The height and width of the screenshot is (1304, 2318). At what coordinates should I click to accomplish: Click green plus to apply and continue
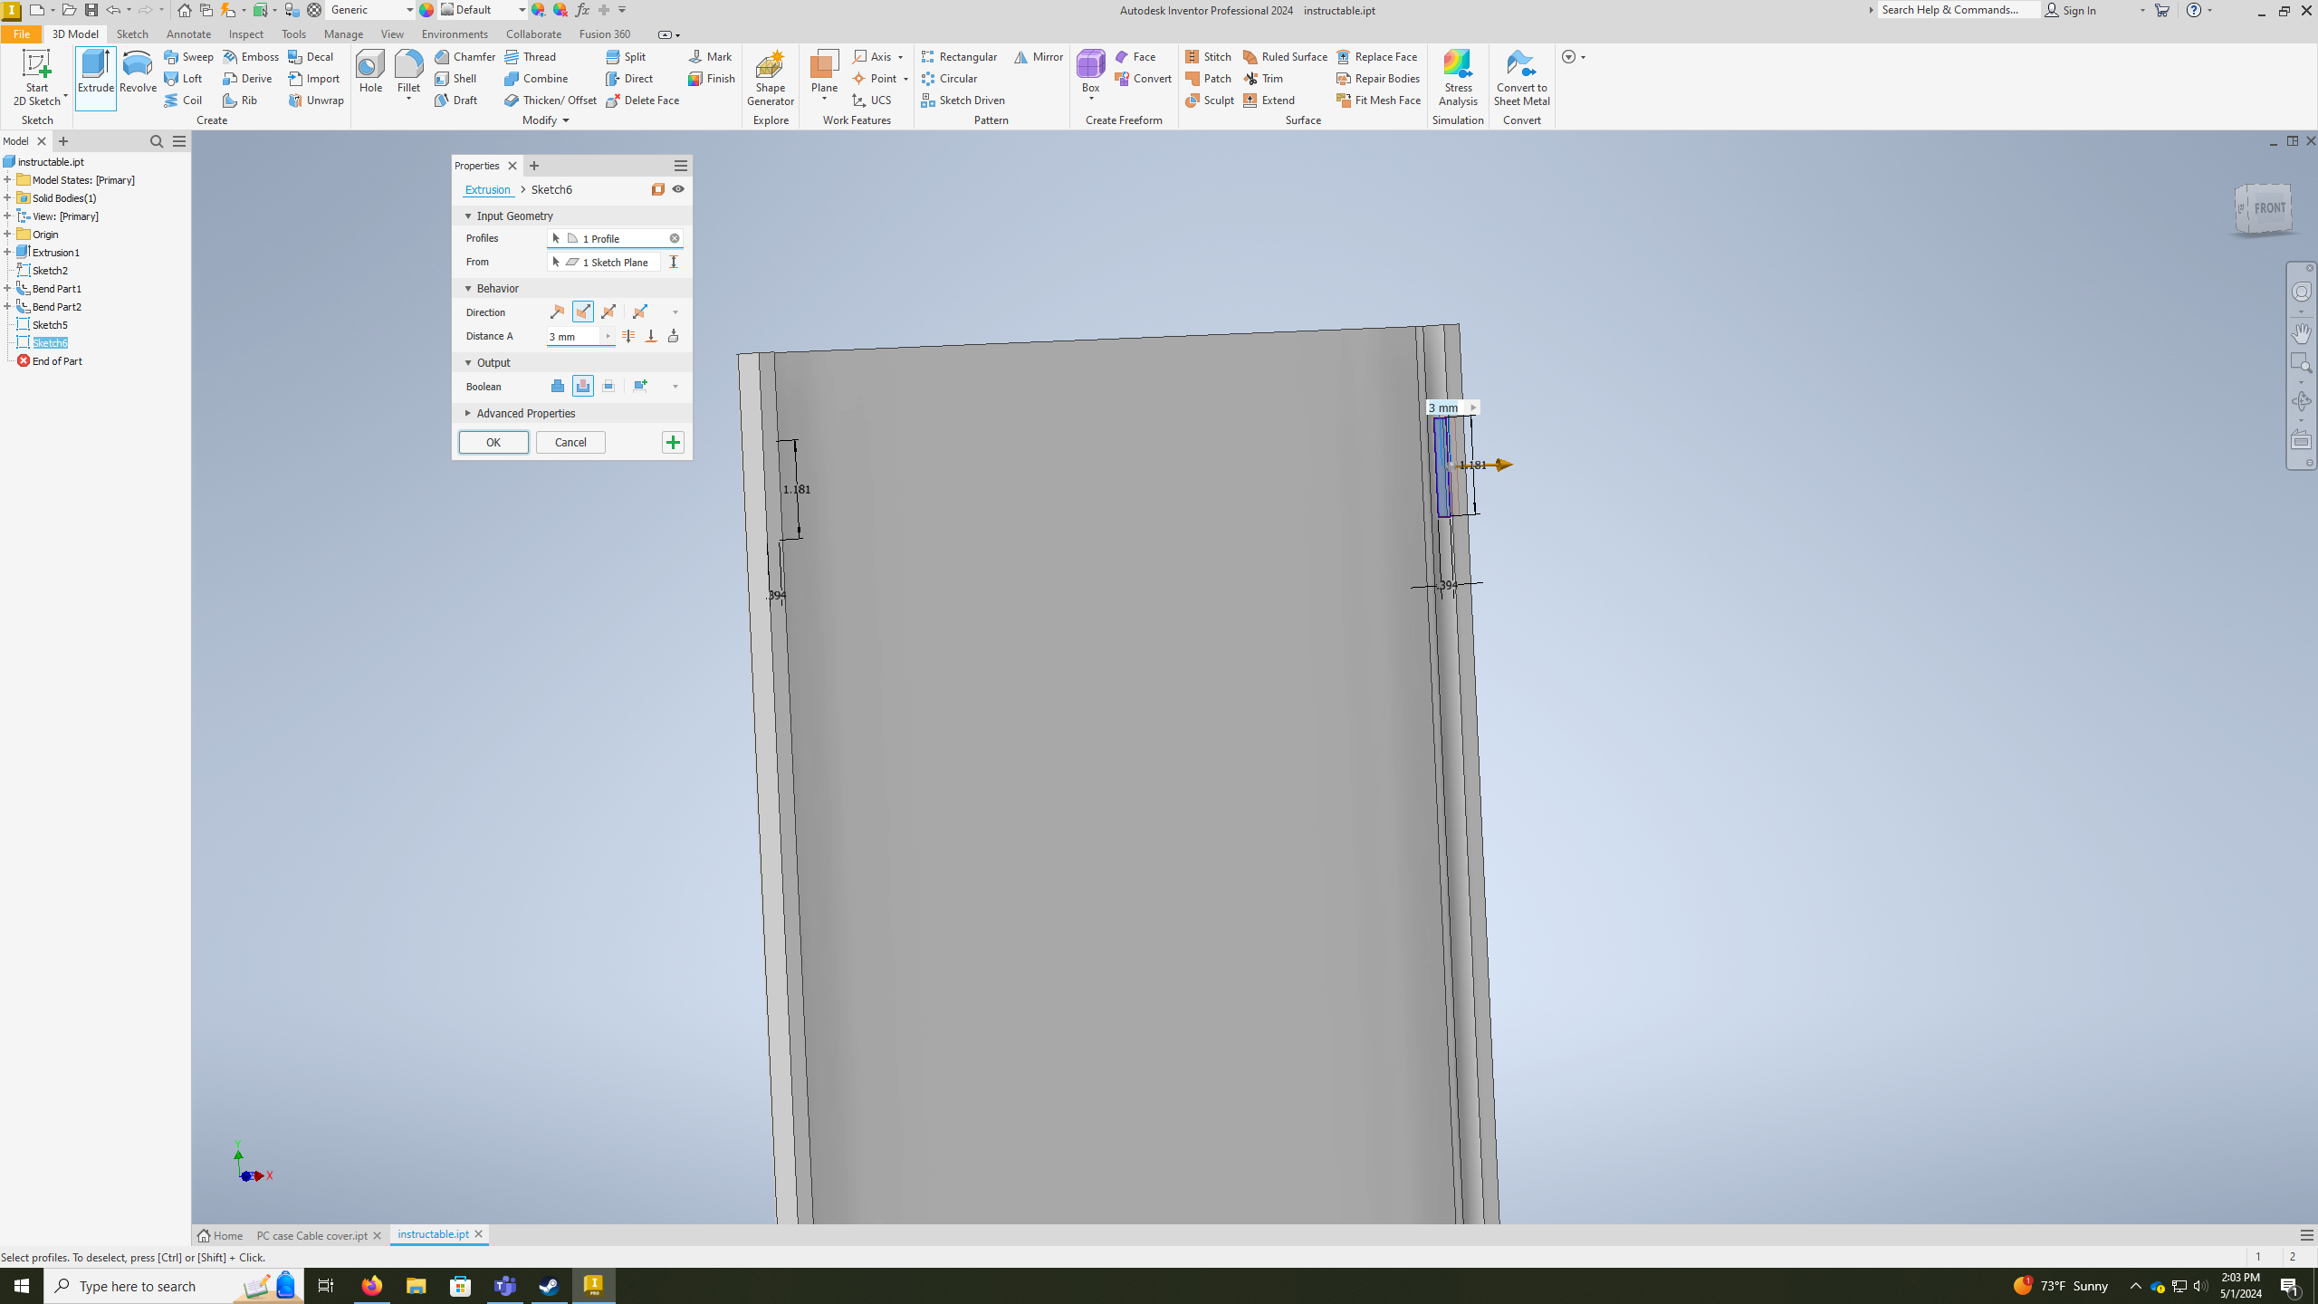(673, 442)
